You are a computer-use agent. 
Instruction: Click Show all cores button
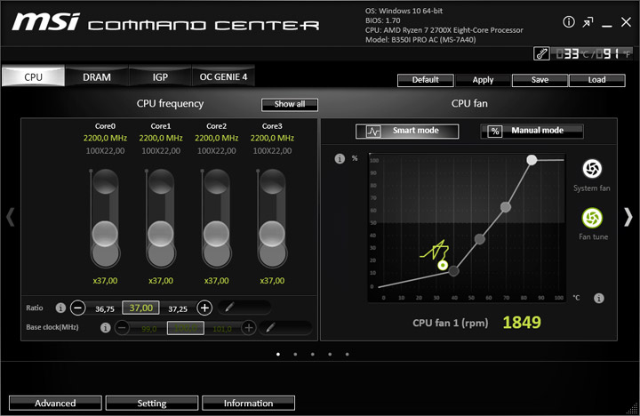pos(290,105)
